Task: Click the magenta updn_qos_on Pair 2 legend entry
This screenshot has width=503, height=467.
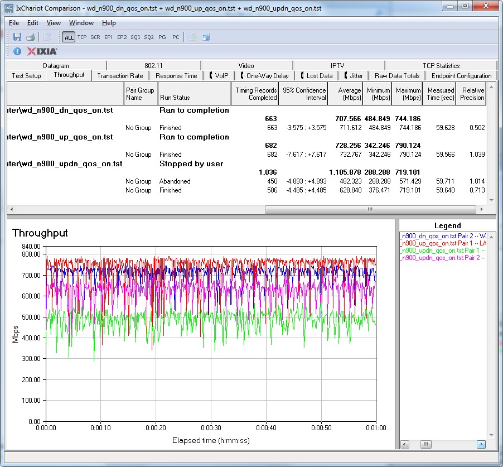Action: [443, 258]
